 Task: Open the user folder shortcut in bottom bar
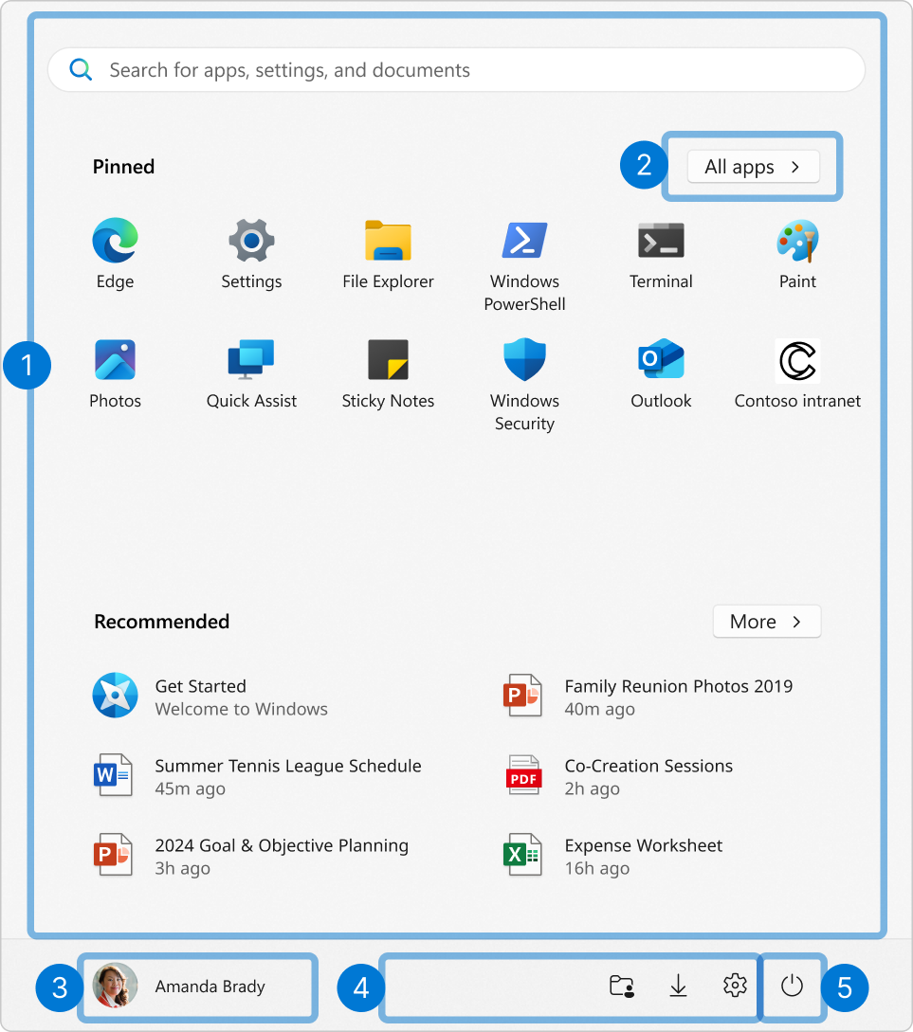[x=621, y=986]
